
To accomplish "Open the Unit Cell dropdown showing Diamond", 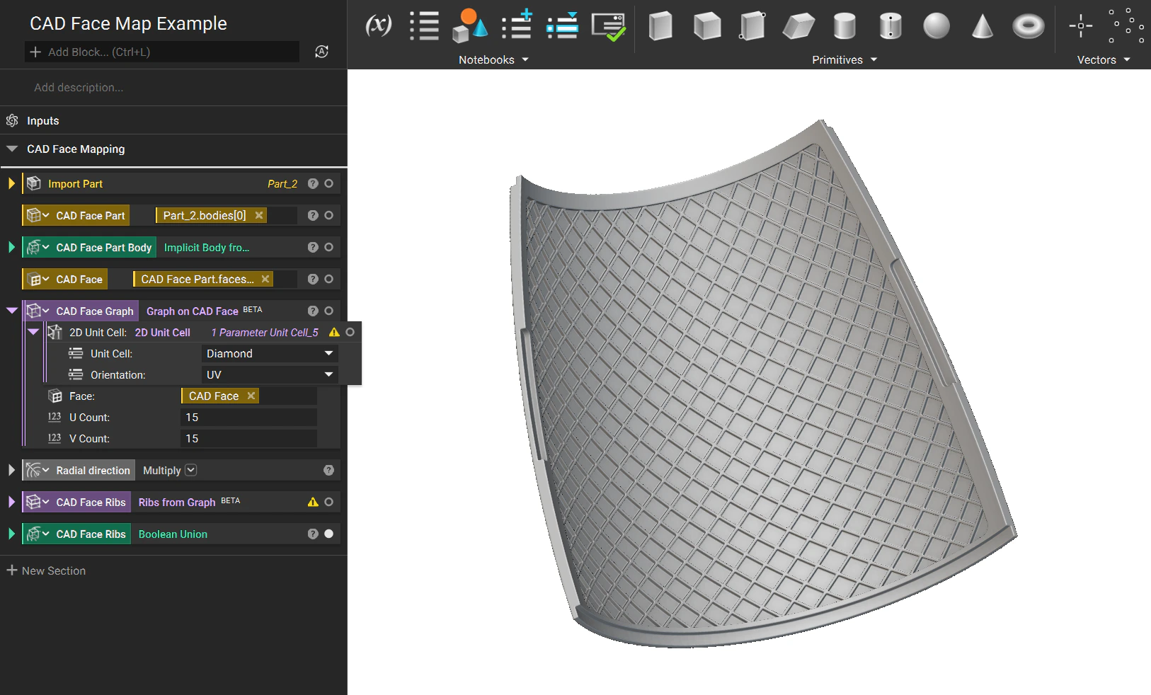I will [x=269, y=353].
